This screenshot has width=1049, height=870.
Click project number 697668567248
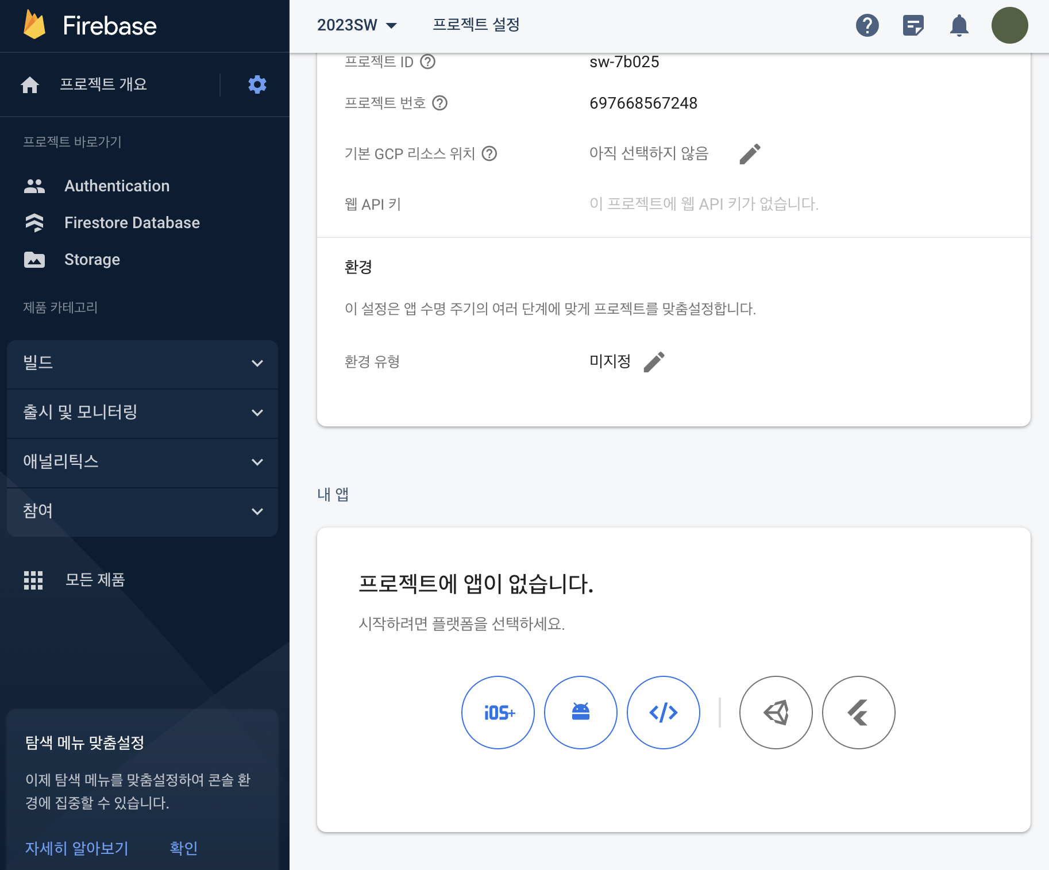click(x=643, y=103)
